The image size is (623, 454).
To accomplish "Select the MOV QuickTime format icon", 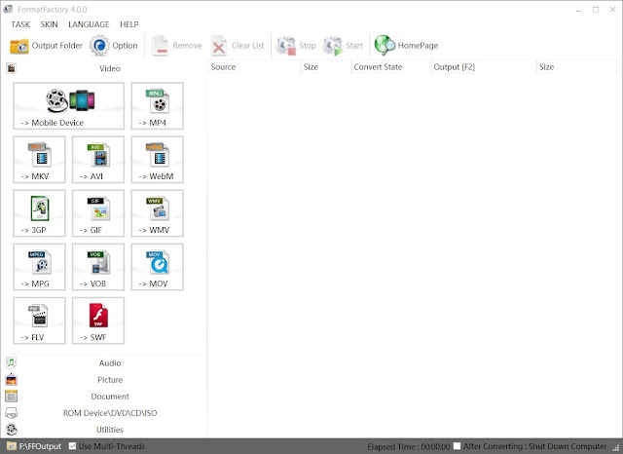I will point(158,267).
